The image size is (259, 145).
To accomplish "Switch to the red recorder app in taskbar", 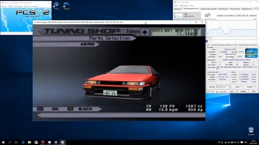I will pos(42,142).
